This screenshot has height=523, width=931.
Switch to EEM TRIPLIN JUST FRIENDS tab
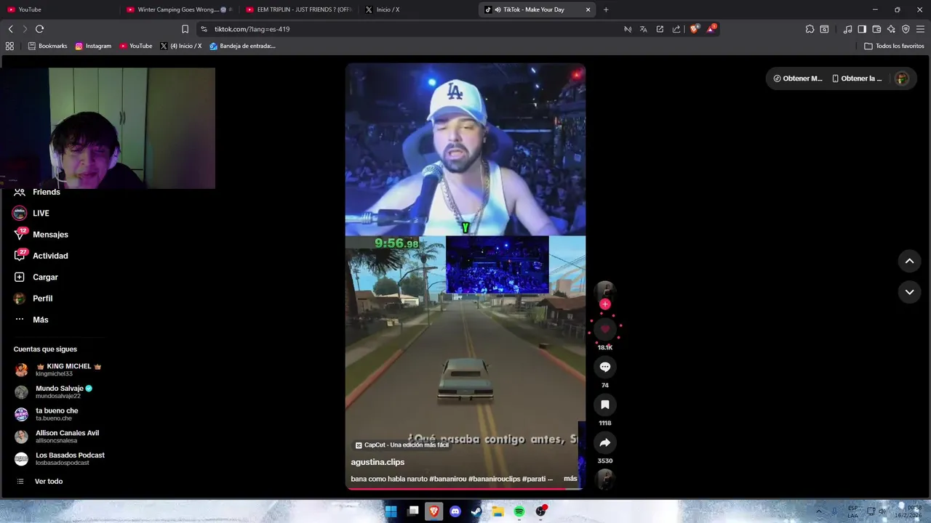(x=298, y=9)
